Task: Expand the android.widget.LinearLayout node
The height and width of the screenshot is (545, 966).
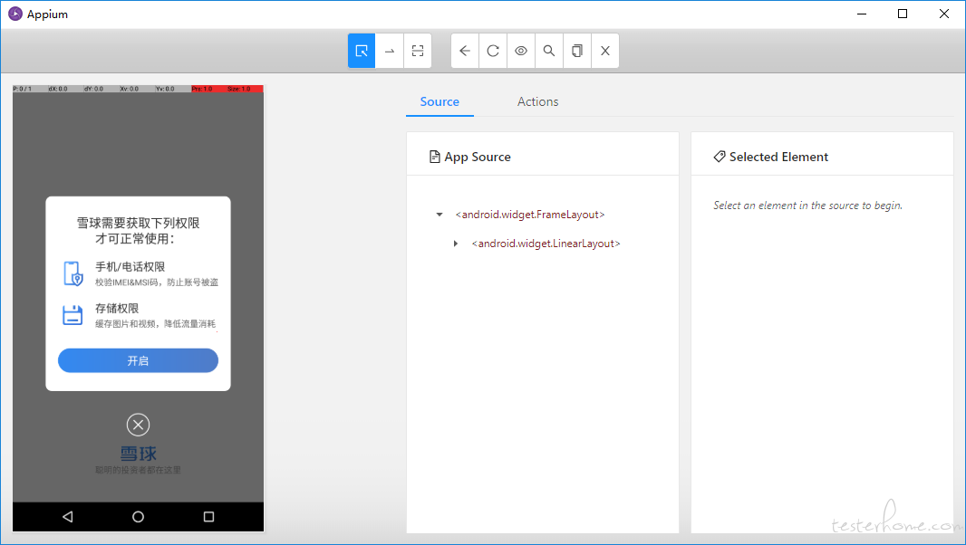Action: 456,244
